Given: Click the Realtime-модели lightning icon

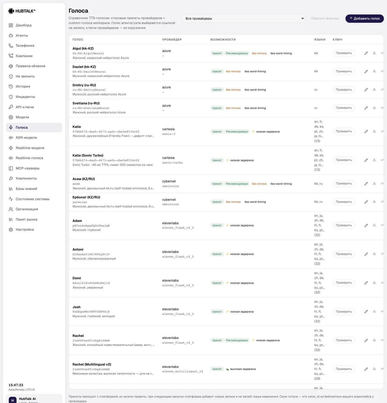Looking at the screenshot, I should tap(11, 148).
